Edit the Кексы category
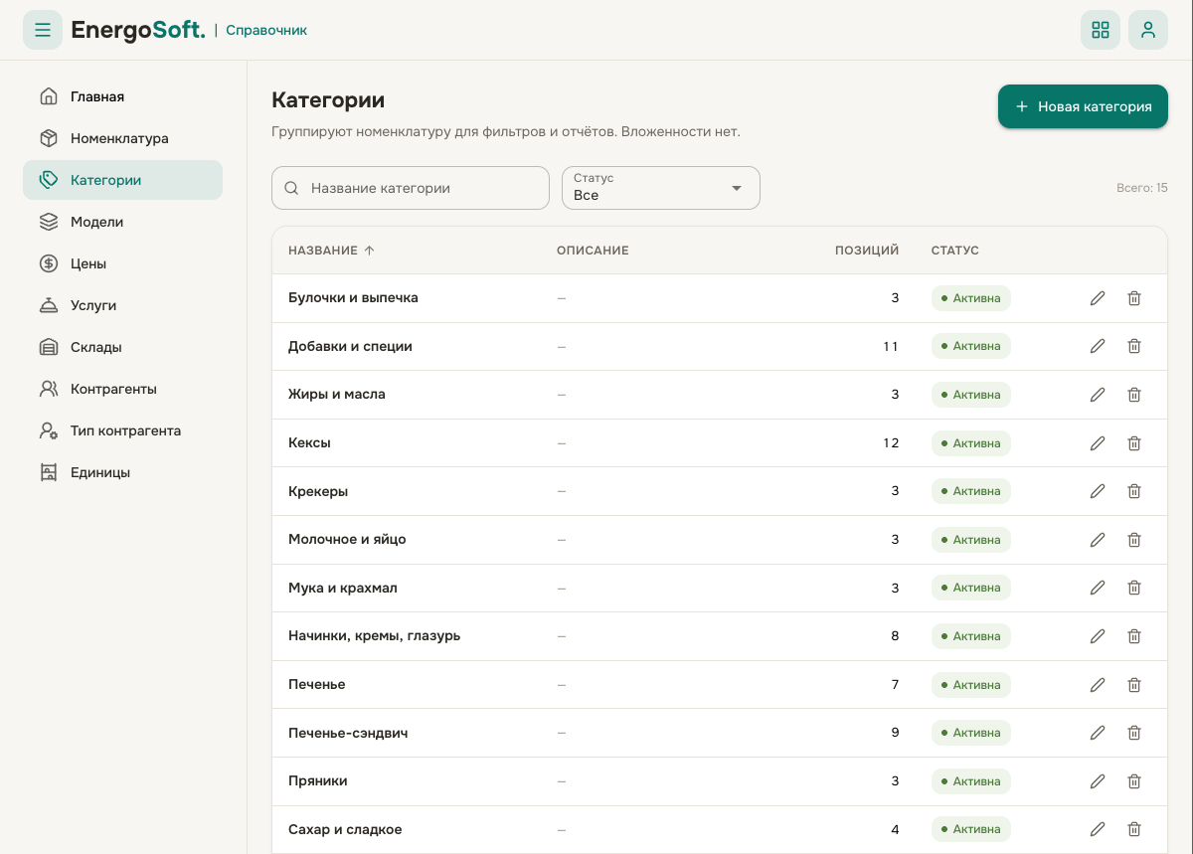 click(1098, 443)
